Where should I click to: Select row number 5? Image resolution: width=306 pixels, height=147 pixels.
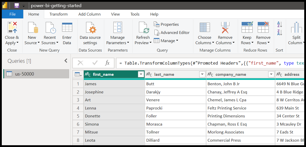78,116
